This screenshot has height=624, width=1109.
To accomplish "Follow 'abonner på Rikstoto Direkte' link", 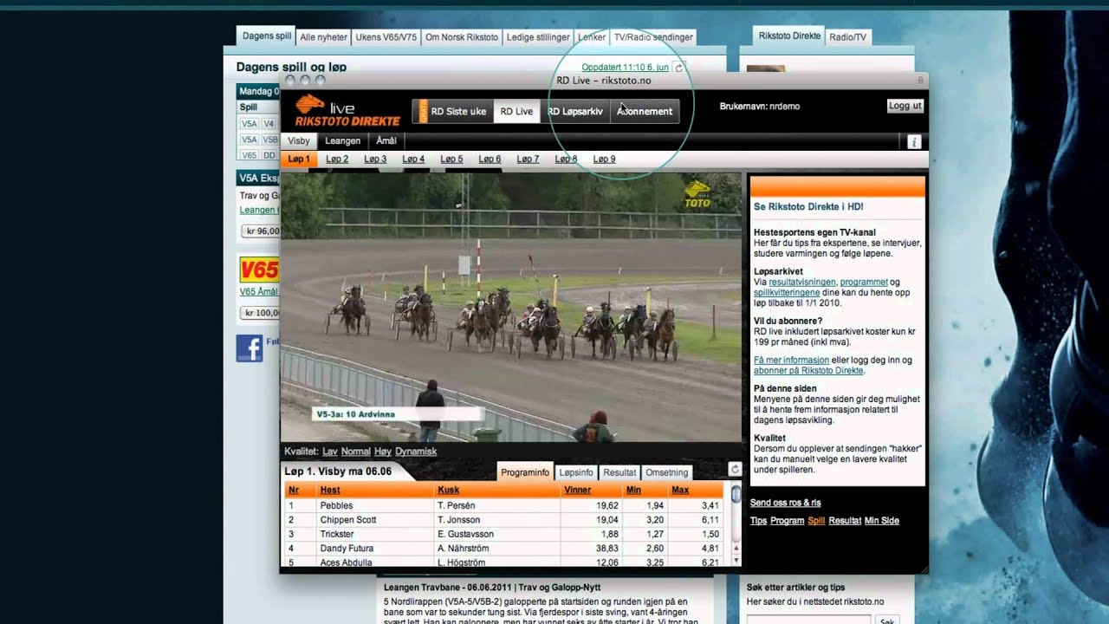I will click(808, 371).
